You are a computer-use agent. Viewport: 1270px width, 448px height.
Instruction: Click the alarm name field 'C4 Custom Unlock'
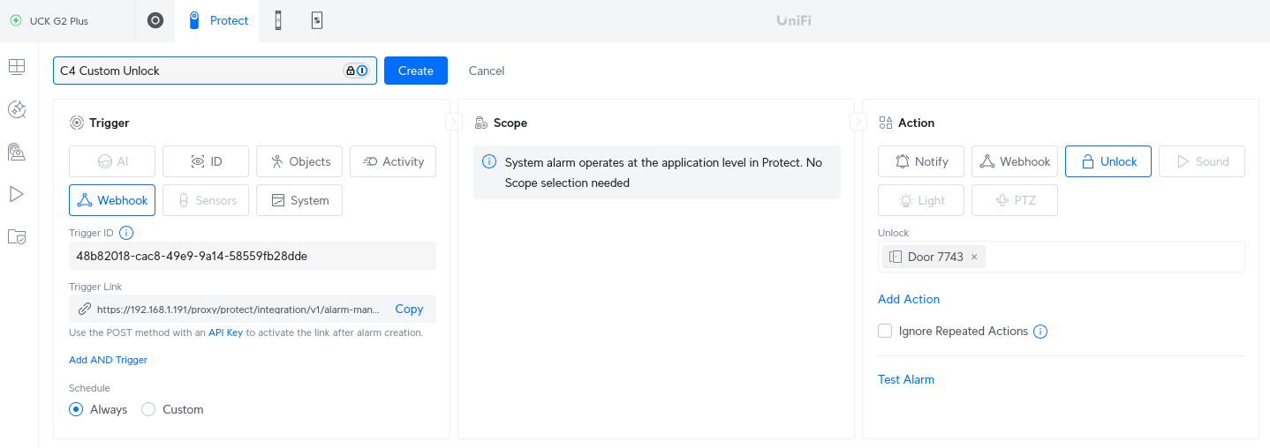coord(215,71)
